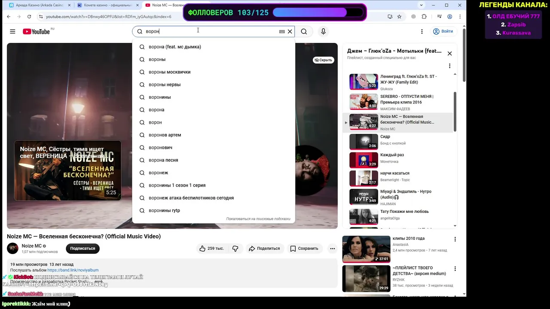Open install/cast icon in address bar
The width and height of the screenshot is (550, 309).
[x=390, y=17]
